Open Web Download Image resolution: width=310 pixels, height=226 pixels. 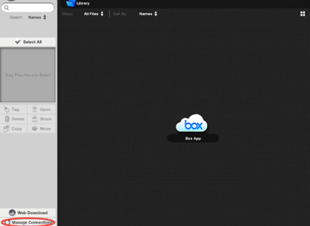click(28, 213)
